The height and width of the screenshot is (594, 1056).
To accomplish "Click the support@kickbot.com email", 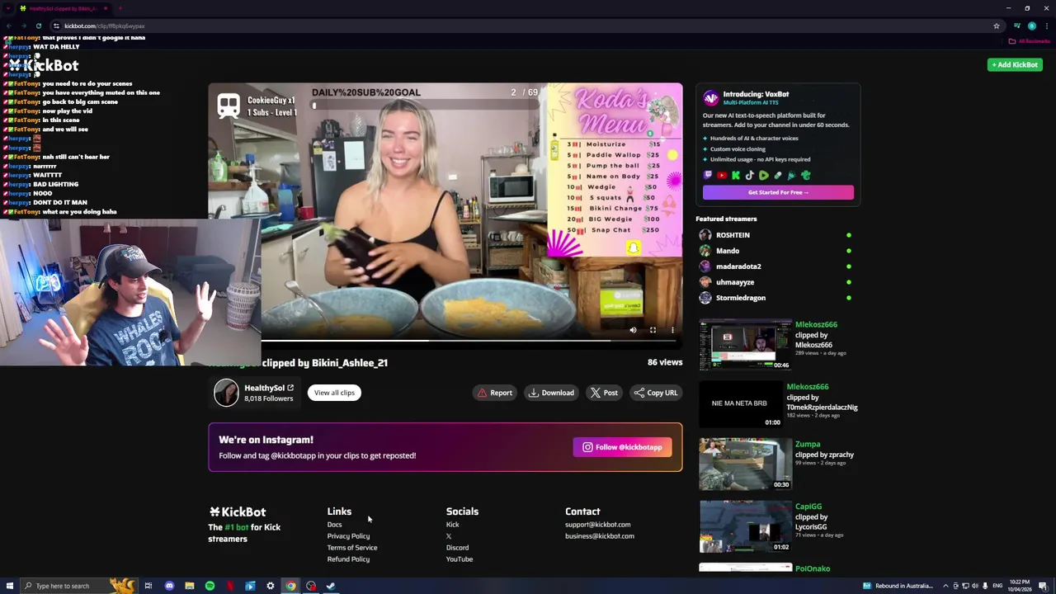I will point(597,525).
